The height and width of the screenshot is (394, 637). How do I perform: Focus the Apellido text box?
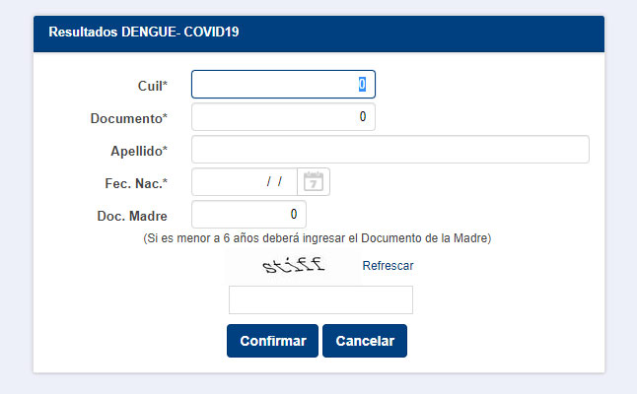point(389,150)
